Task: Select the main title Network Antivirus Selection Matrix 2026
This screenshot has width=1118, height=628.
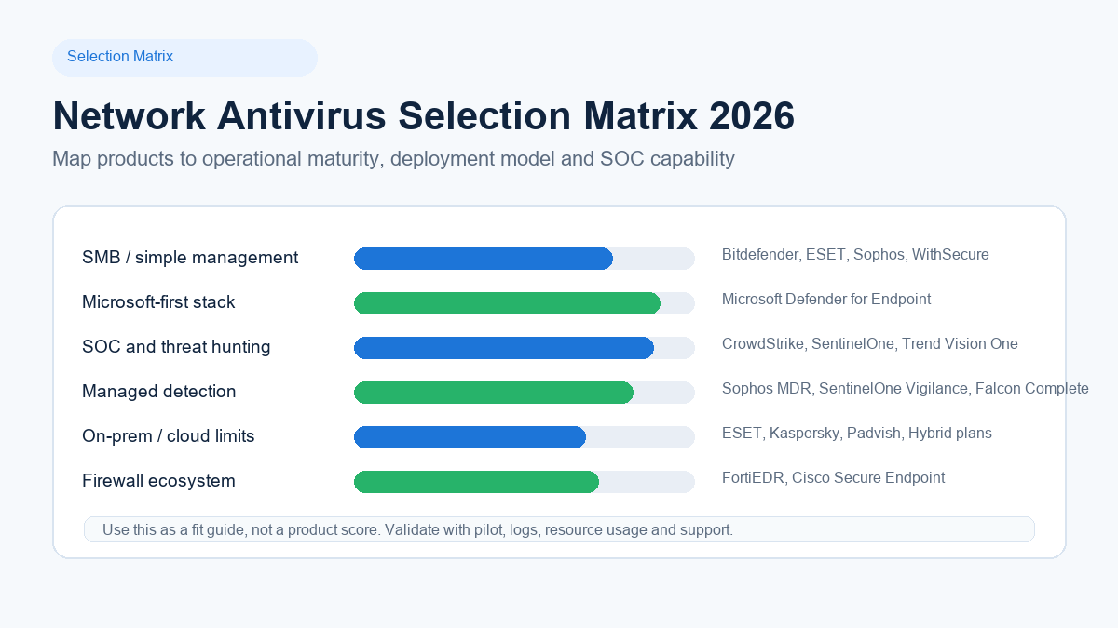Action: 424,116
